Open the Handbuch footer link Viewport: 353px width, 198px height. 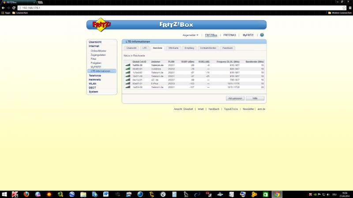click(214, 109)
